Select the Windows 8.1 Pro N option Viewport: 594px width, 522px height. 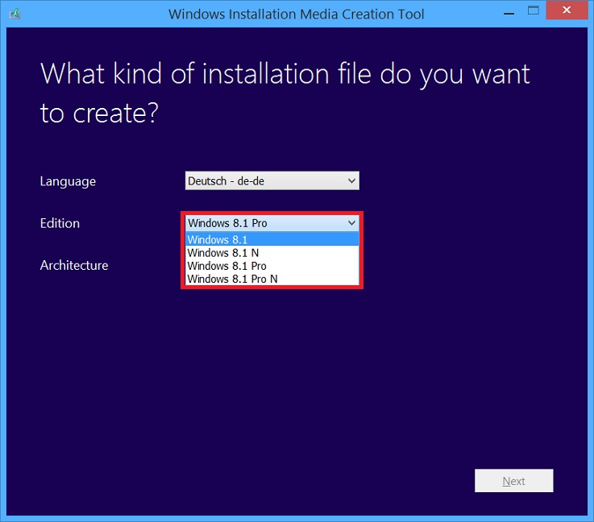tap(272, 279)
